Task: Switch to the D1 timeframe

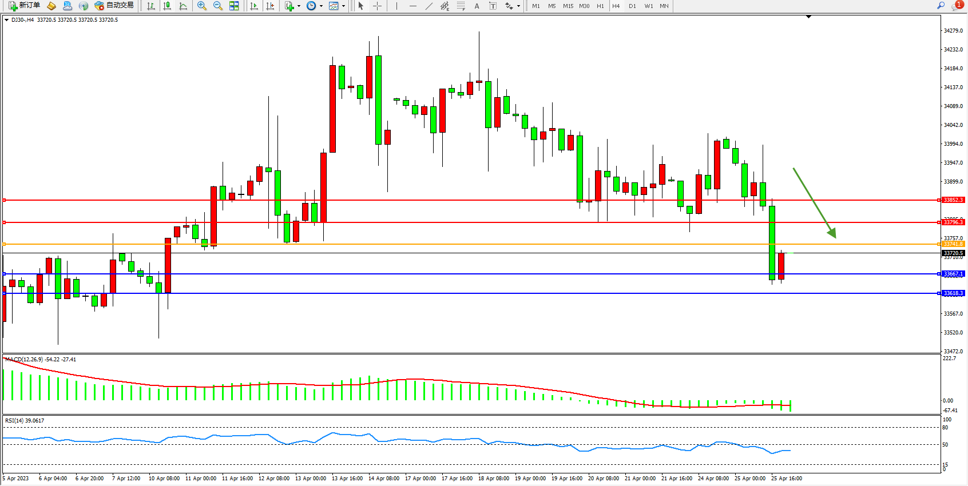Action: point(632,6)
